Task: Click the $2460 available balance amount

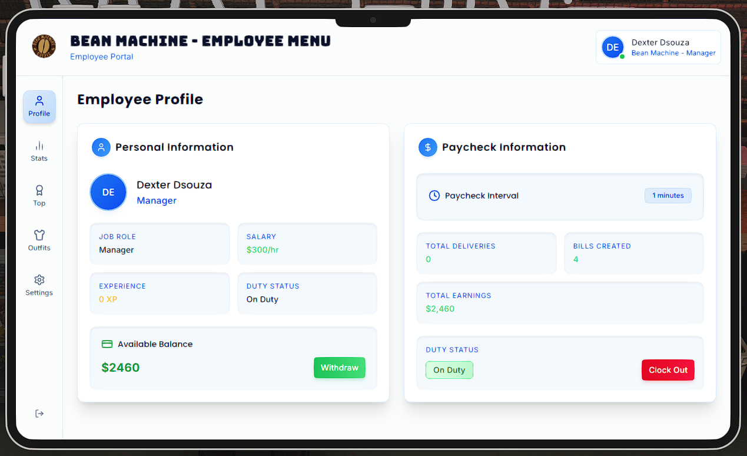Action: [121, 368]
